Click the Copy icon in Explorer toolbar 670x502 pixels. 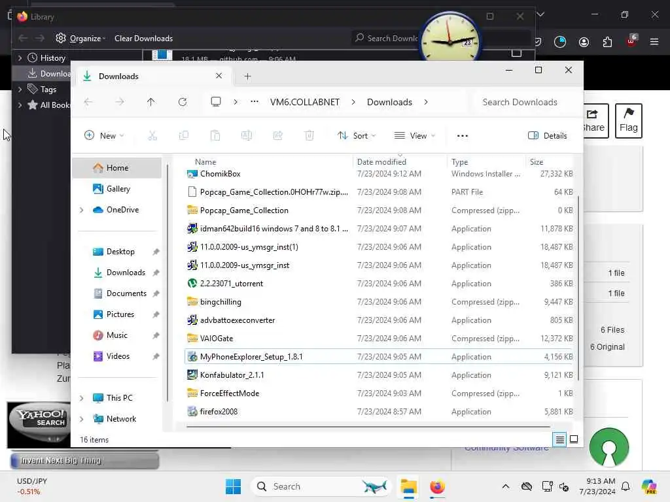click(x=184, y=136)
